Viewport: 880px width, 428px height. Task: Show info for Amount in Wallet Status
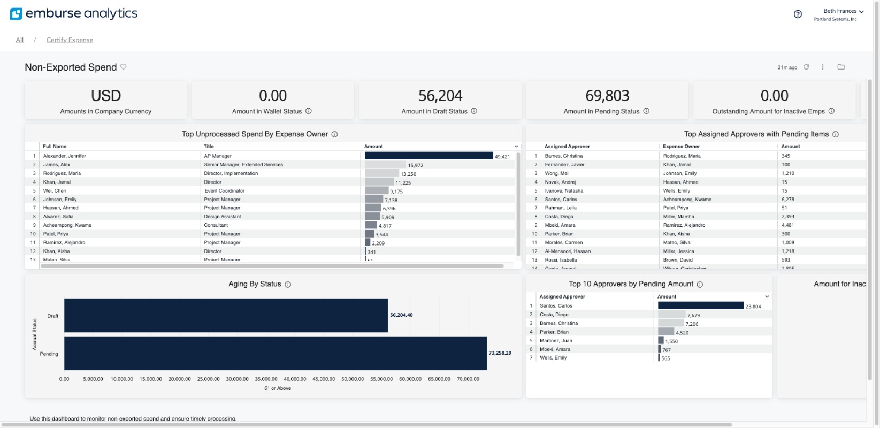(309, 111)
